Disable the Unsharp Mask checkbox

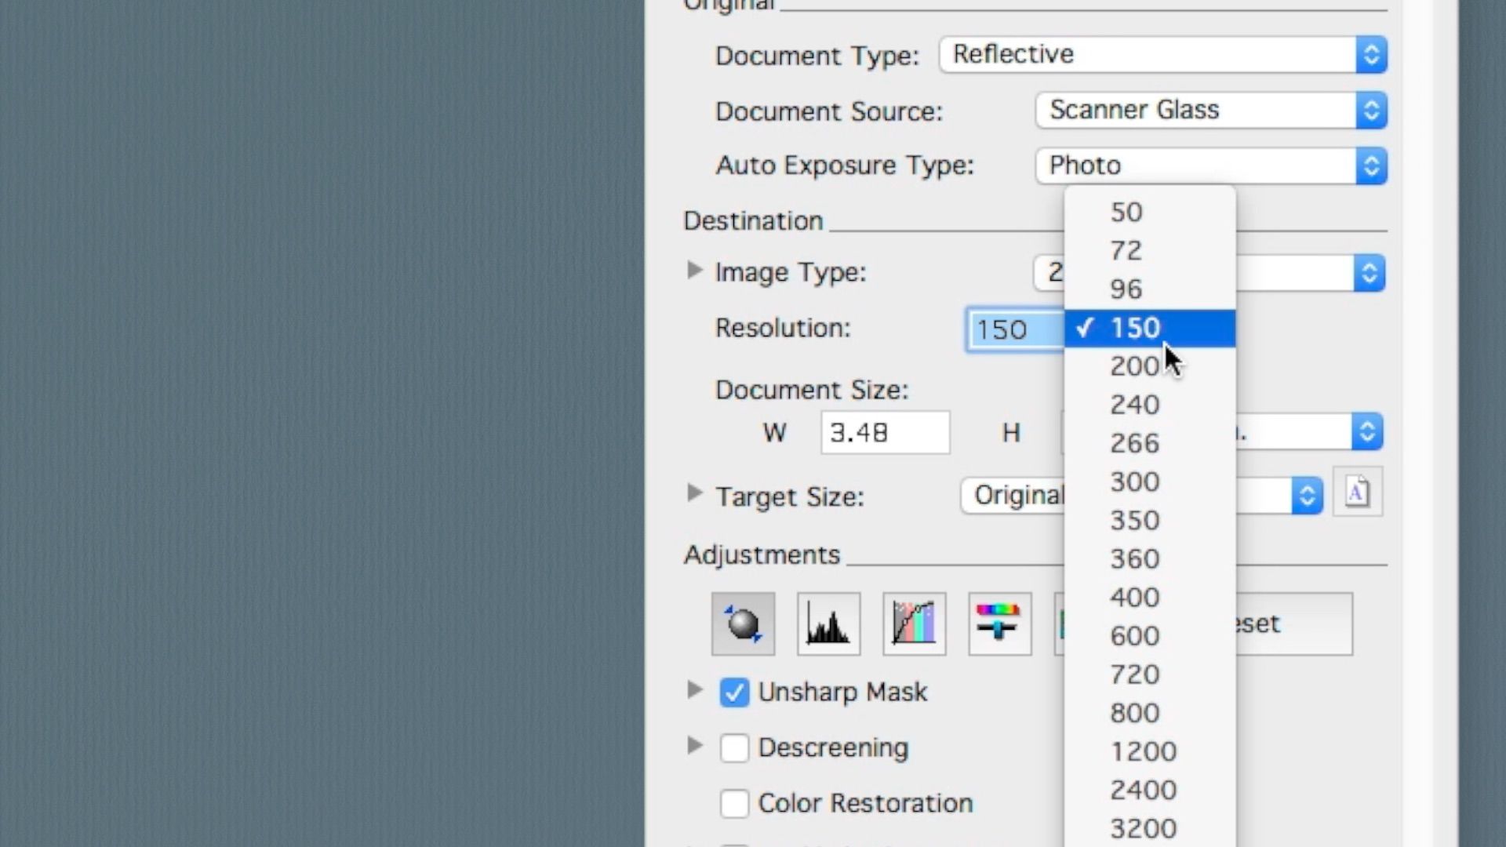pyautogui.click(x=734, y=693)
